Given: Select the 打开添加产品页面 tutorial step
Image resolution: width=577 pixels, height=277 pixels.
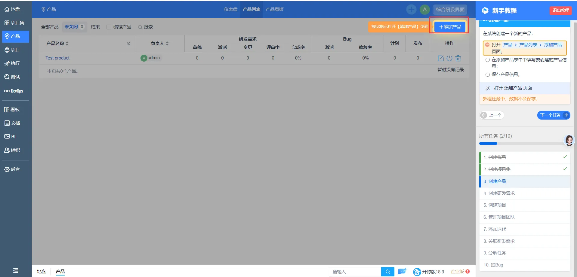Looking at the screenshot, I should coord(524,48).
